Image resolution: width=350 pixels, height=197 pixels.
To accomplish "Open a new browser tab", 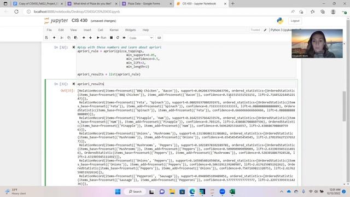I will click(232, 4).
